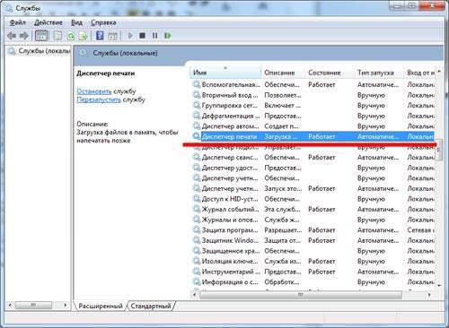
Task: Click the services list scroll-down arrow
Action: point(439,285)
